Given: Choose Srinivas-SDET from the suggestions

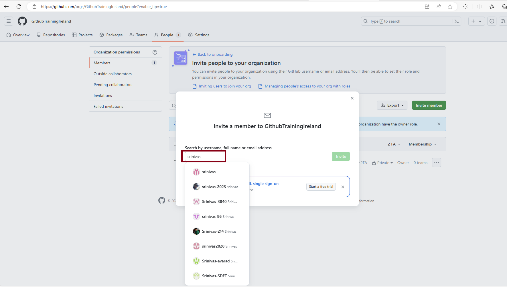Looking at the screenshot, I should (x=217, y=276).
